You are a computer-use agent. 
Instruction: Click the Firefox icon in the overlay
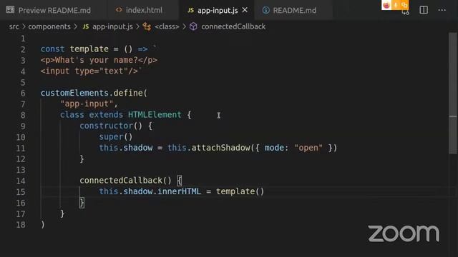point(386,5)
